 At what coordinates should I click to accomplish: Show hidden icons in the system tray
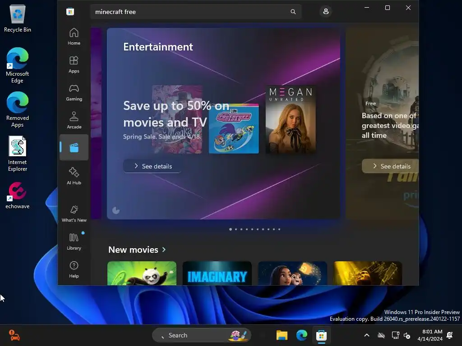367,335
